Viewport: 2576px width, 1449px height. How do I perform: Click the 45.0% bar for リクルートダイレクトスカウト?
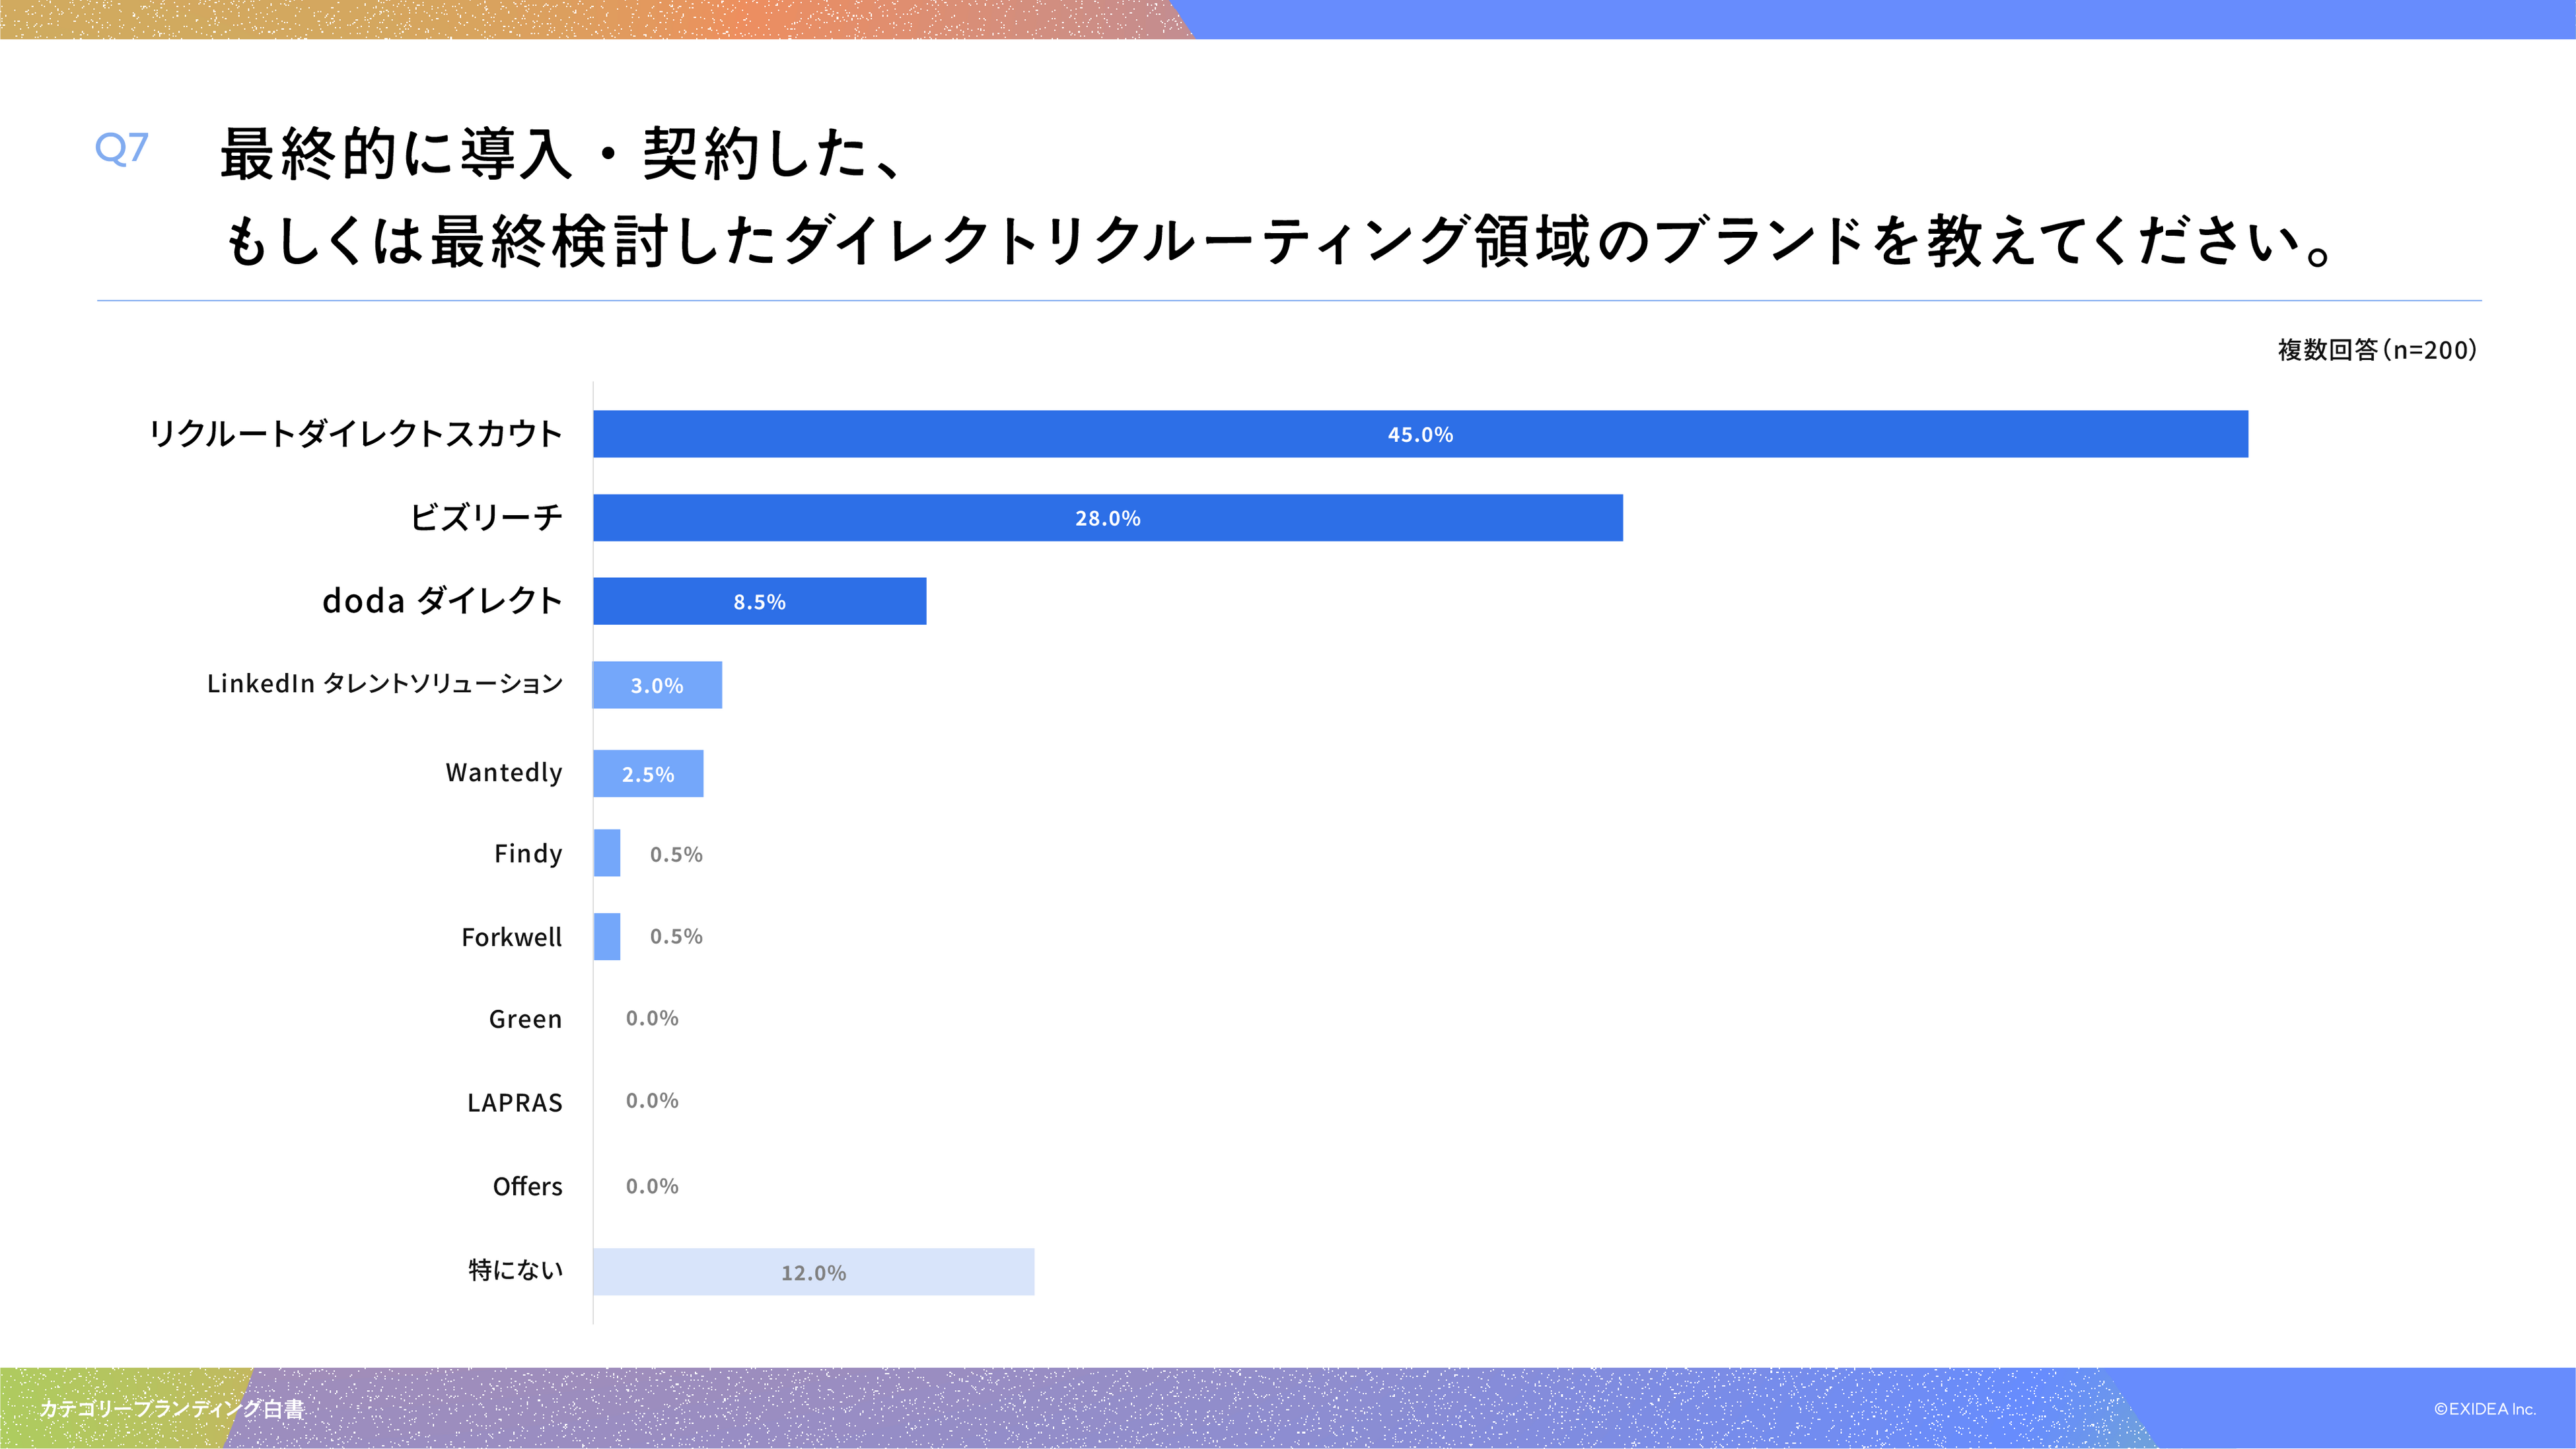coord(1420,434)
